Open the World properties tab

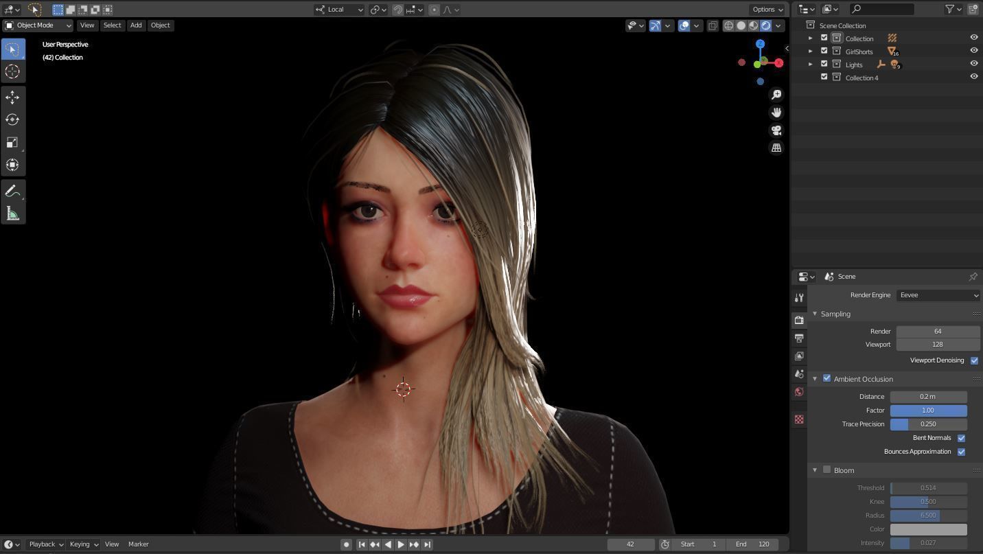tap(799, 392)
